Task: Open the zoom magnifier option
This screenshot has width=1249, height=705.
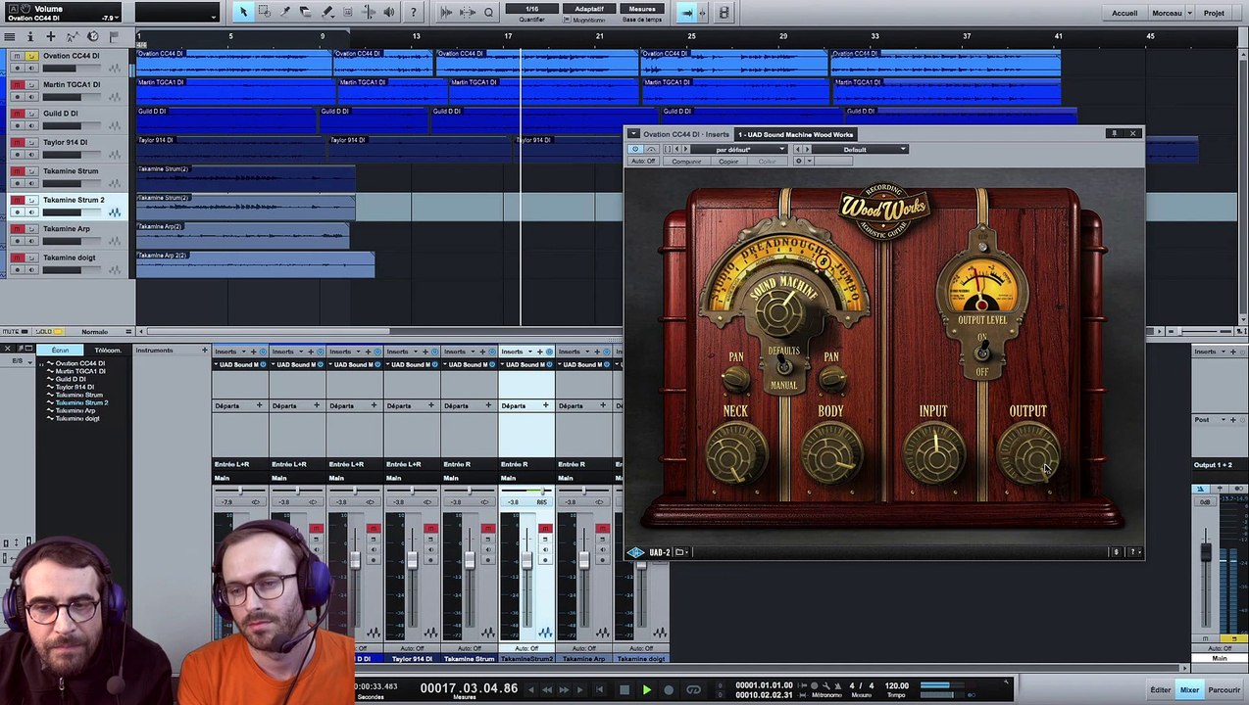Action: (x=488, y=13)
